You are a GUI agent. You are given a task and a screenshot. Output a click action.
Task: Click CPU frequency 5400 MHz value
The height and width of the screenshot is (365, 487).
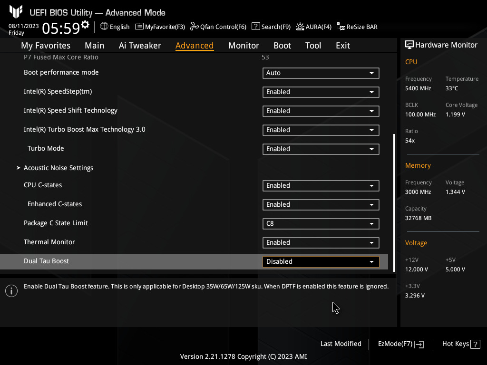click(x=418, y=88)
